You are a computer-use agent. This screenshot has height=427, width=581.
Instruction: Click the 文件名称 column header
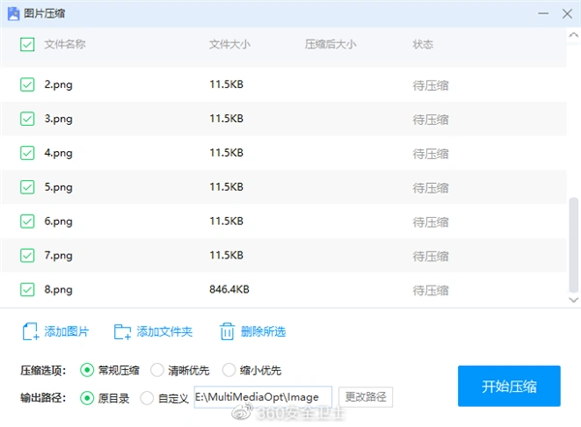click(65, 45)
